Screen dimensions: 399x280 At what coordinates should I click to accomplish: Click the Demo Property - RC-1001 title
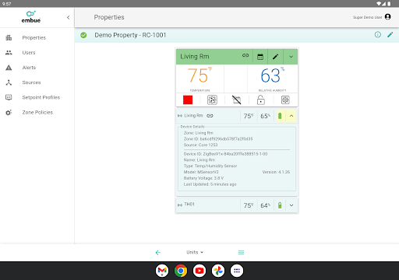[130, 35]
